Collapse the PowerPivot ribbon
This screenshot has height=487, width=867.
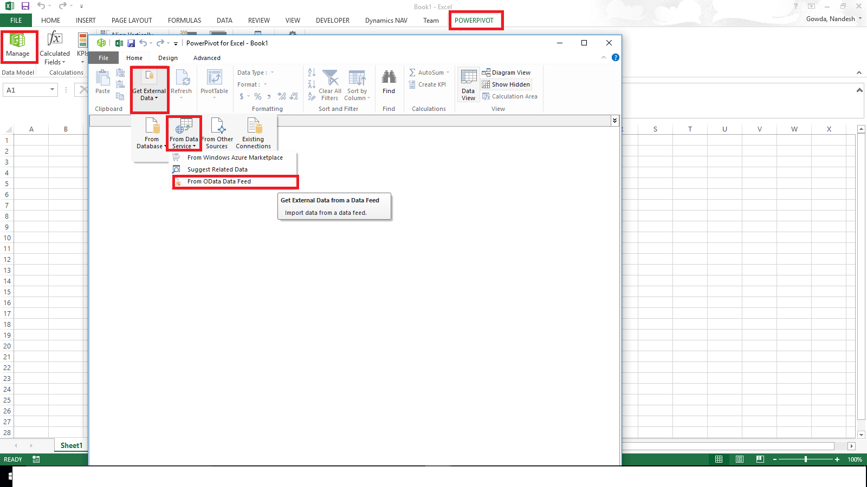[604, 57]
